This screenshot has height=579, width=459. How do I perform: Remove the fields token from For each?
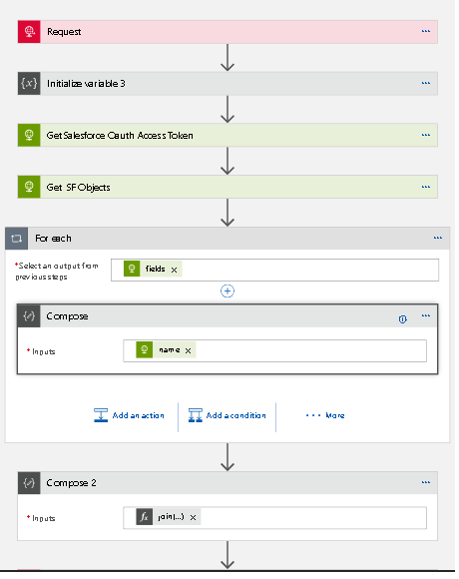[x=175, y=270]
